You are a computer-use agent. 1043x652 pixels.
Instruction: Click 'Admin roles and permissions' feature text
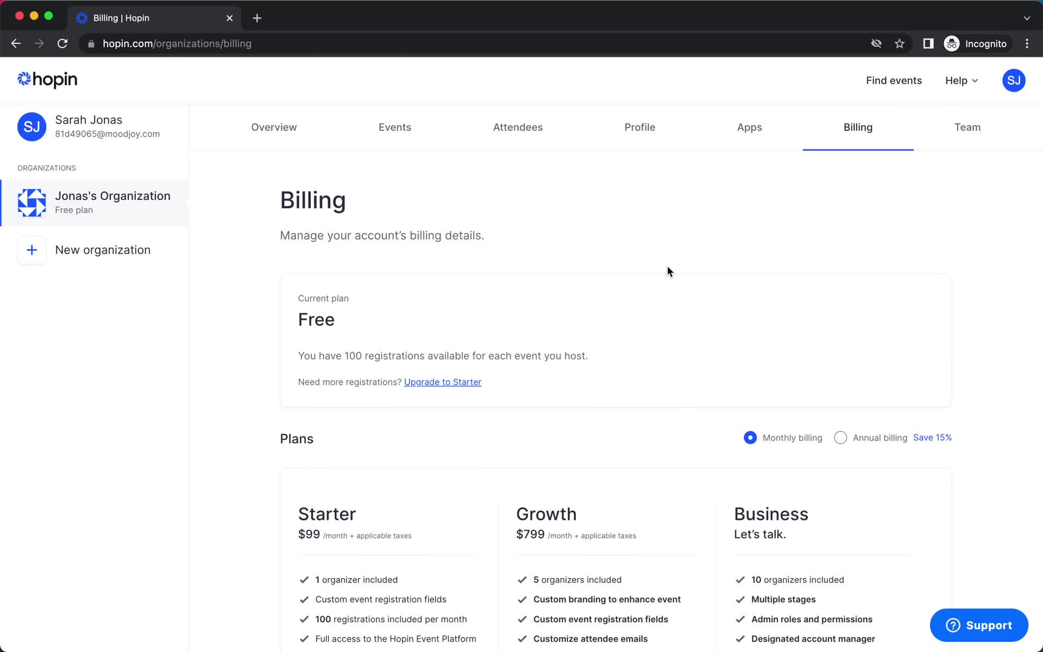[x=812, y=619]
